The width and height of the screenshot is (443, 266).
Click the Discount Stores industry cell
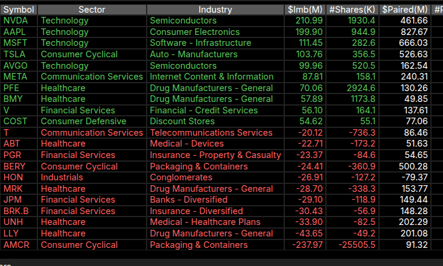click(215, 121)
